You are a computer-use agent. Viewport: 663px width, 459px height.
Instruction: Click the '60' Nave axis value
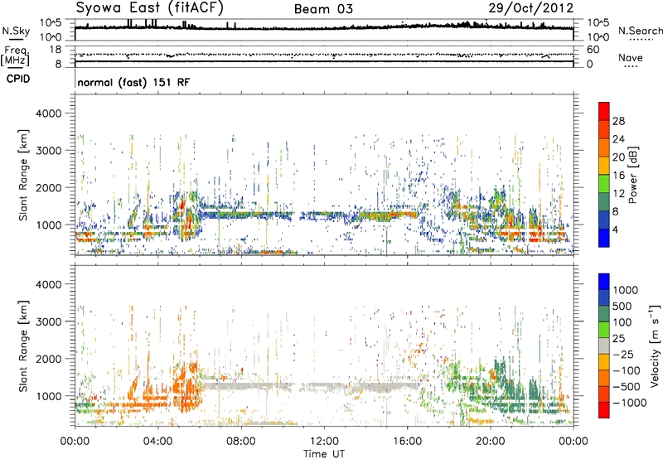(x=593, y=50)
